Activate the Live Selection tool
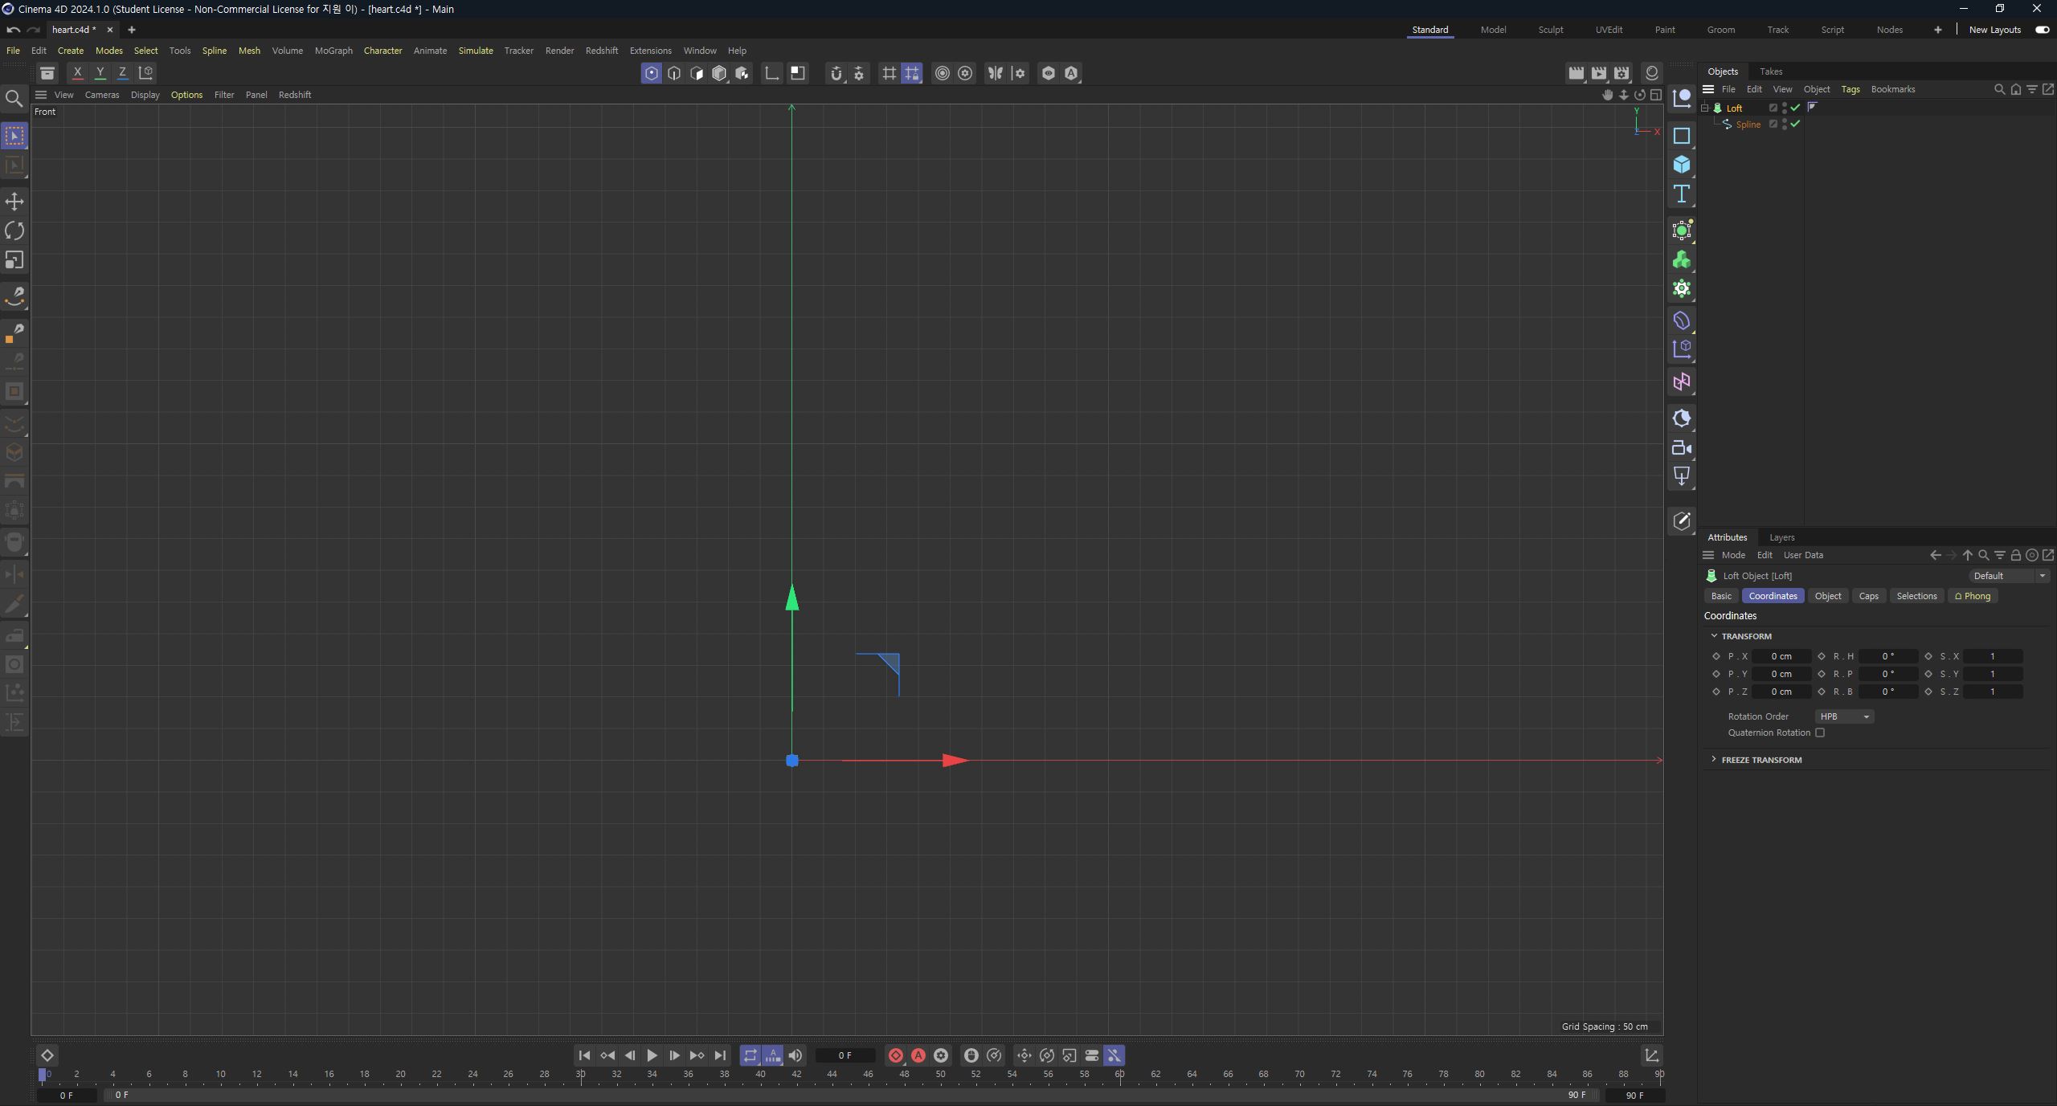This screenshot has height=1106, width=2057. click(x=14, y=136)
